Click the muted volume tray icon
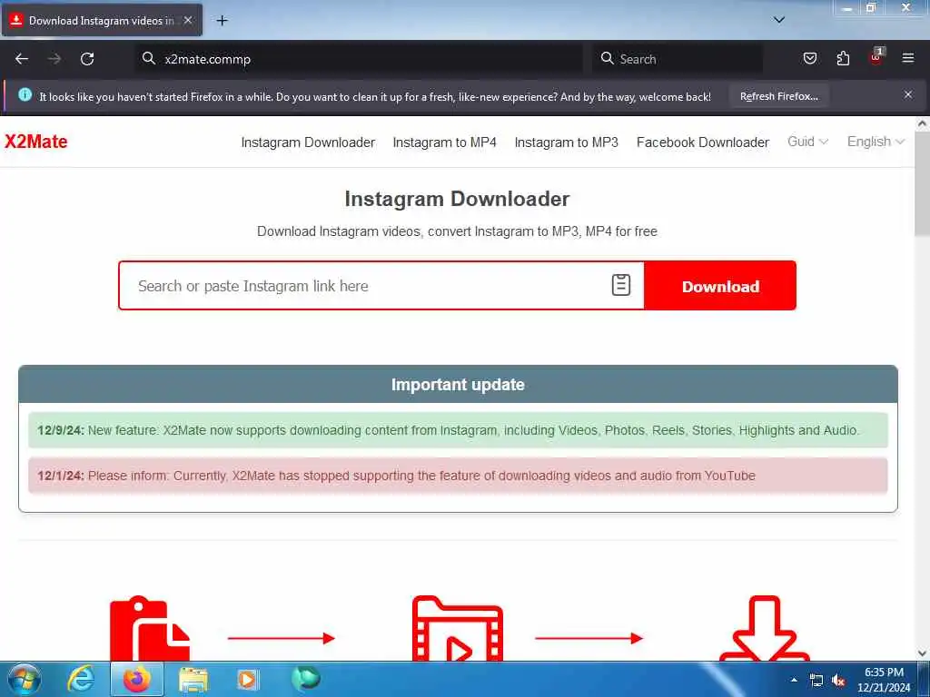The height and width of the screenshot is (697, 930). point(838,681)
